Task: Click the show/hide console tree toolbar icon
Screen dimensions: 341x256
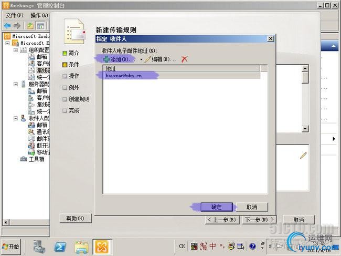Action: (x=40, y=26)
